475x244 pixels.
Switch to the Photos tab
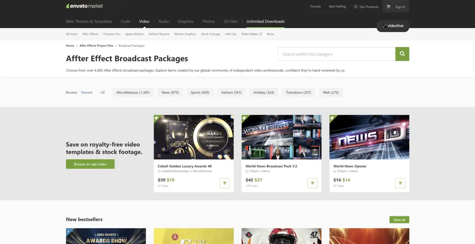(208, 21)
